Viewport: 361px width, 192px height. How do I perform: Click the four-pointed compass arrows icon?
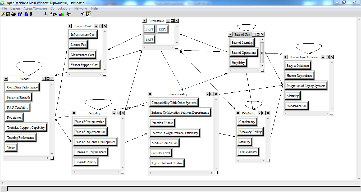tap(83, 14)
